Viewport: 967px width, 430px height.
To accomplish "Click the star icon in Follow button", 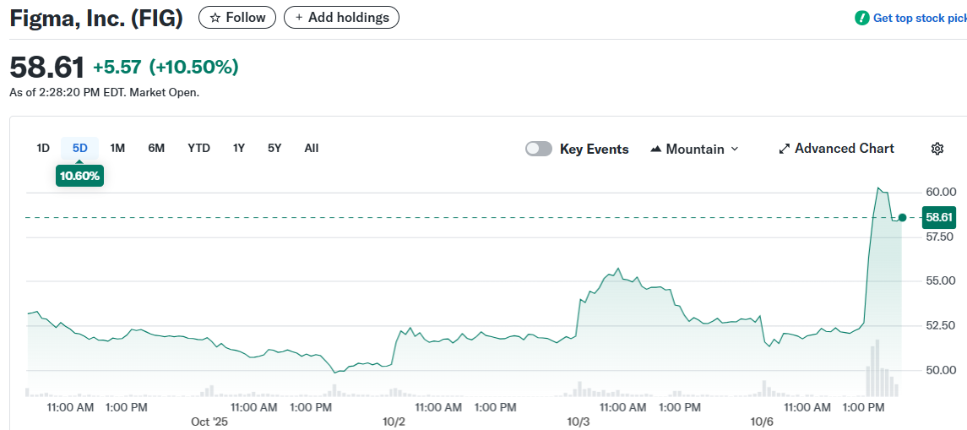I will [x=215, y=18].
